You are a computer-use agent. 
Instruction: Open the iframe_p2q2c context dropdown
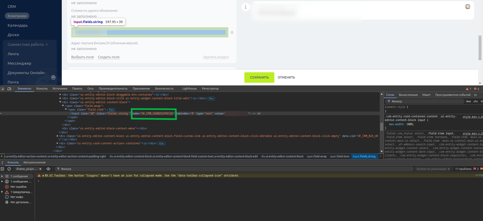pyautogui.click(x=28, y=169)
